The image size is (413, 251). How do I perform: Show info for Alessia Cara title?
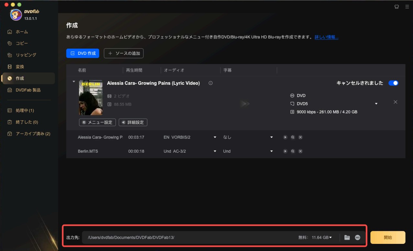click(x=211, y=83)
